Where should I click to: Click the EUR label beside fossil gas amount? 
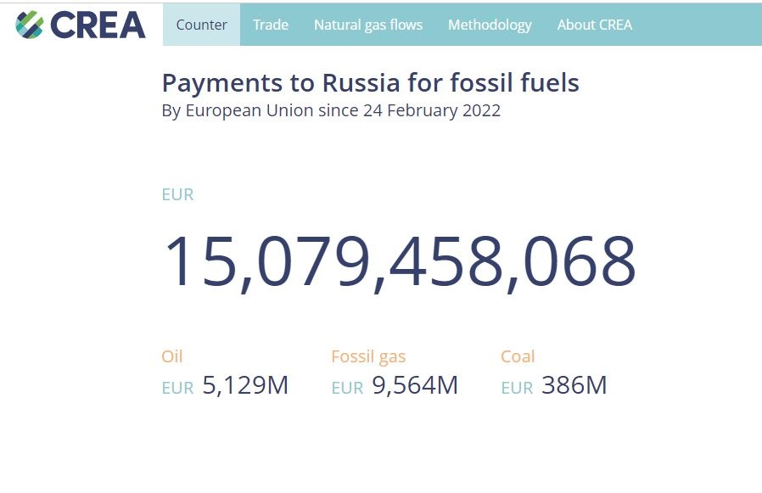coord(347,388)
